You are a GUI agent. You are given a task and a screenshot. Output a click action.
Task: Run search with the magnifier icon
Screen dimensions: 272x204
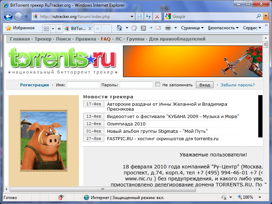(x=259, y=16)
